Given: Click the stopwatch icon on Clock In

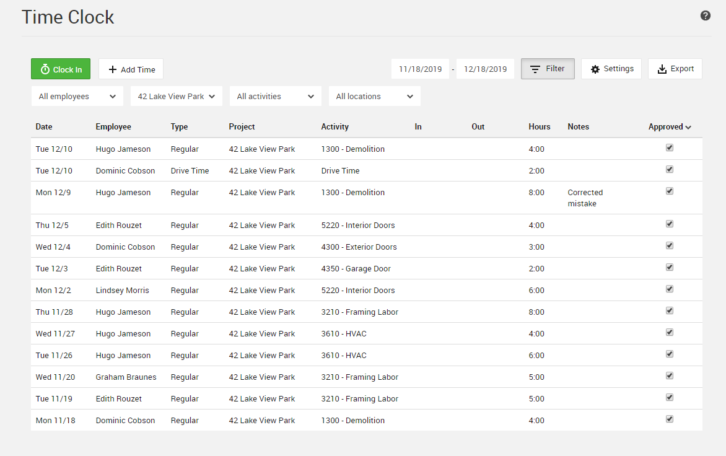Looking at the screenshot, I should tap(45, 69).
